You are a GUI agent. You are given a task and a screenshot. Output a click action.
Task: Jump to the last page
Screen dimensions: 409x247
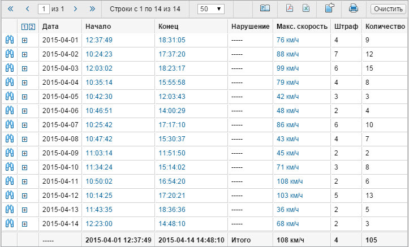(92, 9)
